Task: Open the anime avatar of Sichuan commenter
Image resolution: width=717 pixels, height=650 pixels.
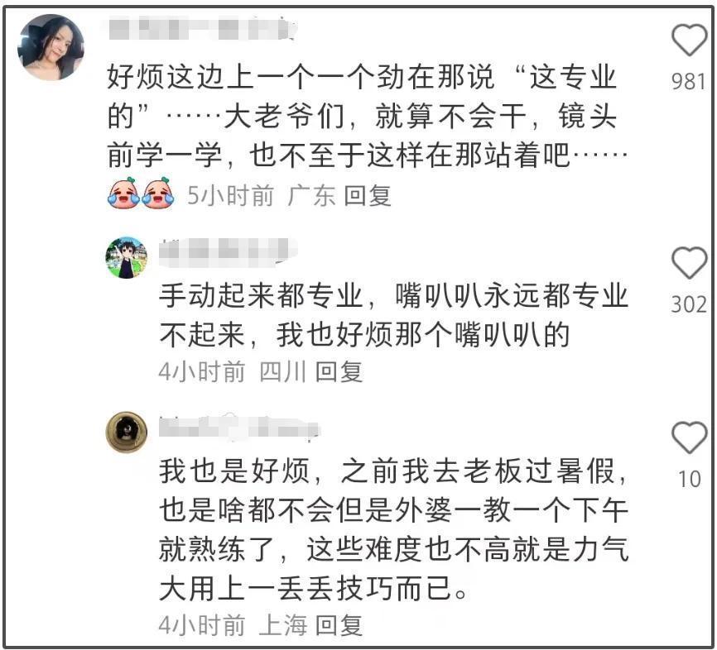Action: tap(127, 257)
